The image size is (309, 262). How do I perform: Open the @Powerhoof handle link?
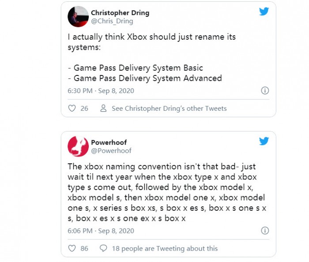point(111,150)
